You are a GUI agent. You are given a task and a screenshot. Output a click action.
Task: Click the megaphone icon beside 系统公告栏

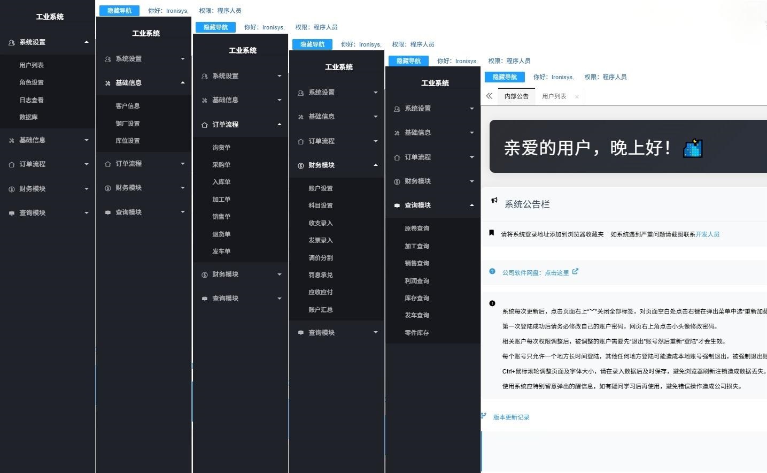click(x=494, y=201)
